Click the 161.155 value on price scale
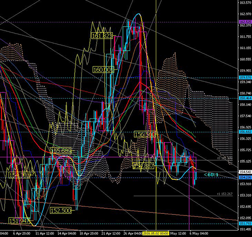 [245, 48]
